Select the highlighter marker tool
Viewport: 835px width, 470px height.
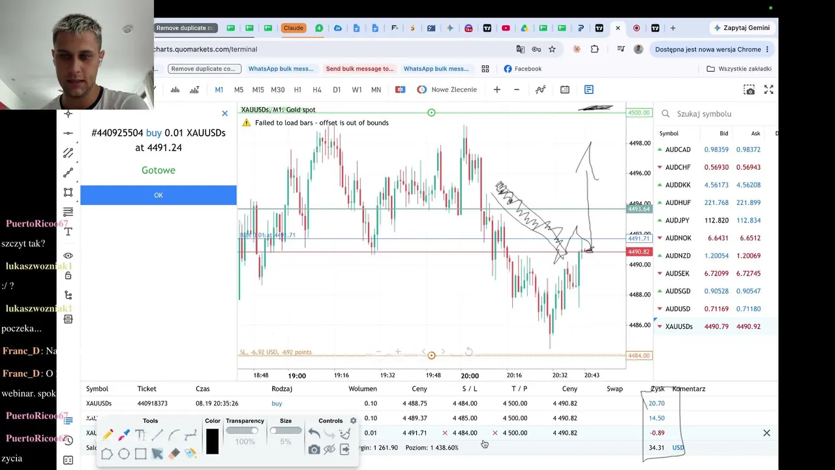coord(124,435)
